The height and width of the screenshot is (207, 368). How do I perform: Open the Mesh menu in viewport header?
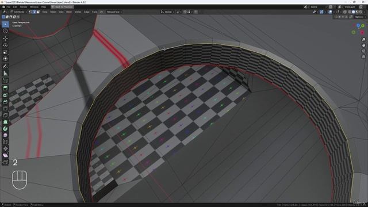click(69, 12)
